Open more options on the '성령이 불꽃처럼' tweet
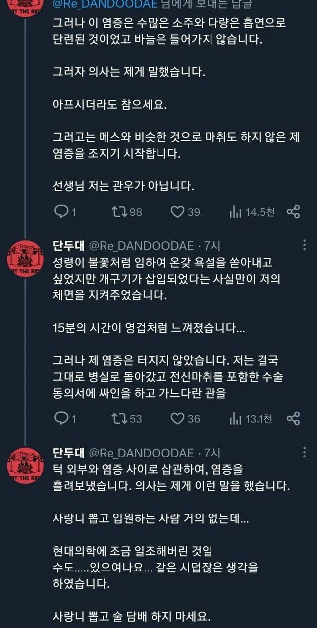The height and width of the screenshot is (628, 317). click(304, 245)
